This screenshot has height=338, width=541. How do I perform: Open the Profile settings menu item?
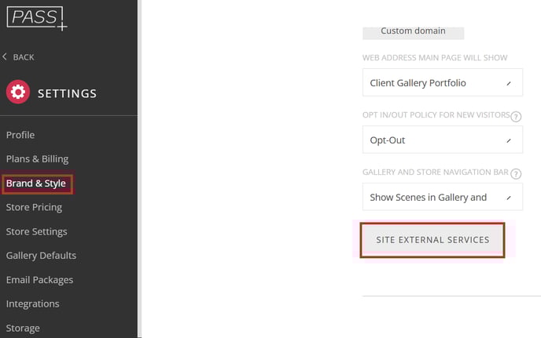click(x=20, y=135)
